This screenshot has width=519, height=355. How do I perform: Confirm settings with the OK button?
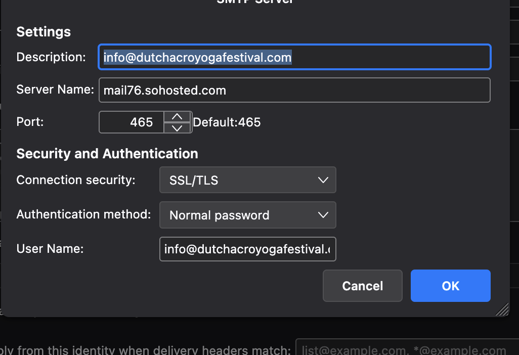point(450,286)
